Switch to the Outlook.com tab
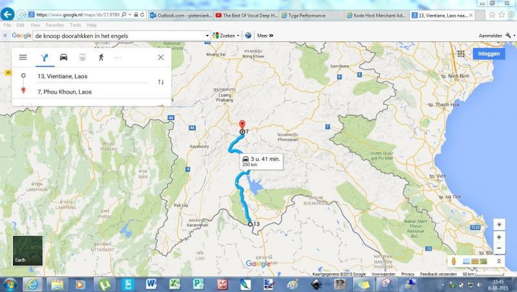This screenshot has width=517, height=292. 182,15
